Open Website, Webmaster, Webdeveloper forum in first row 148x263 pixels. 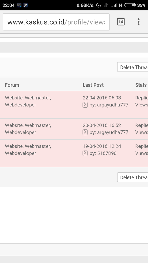[x=28, y=101]
